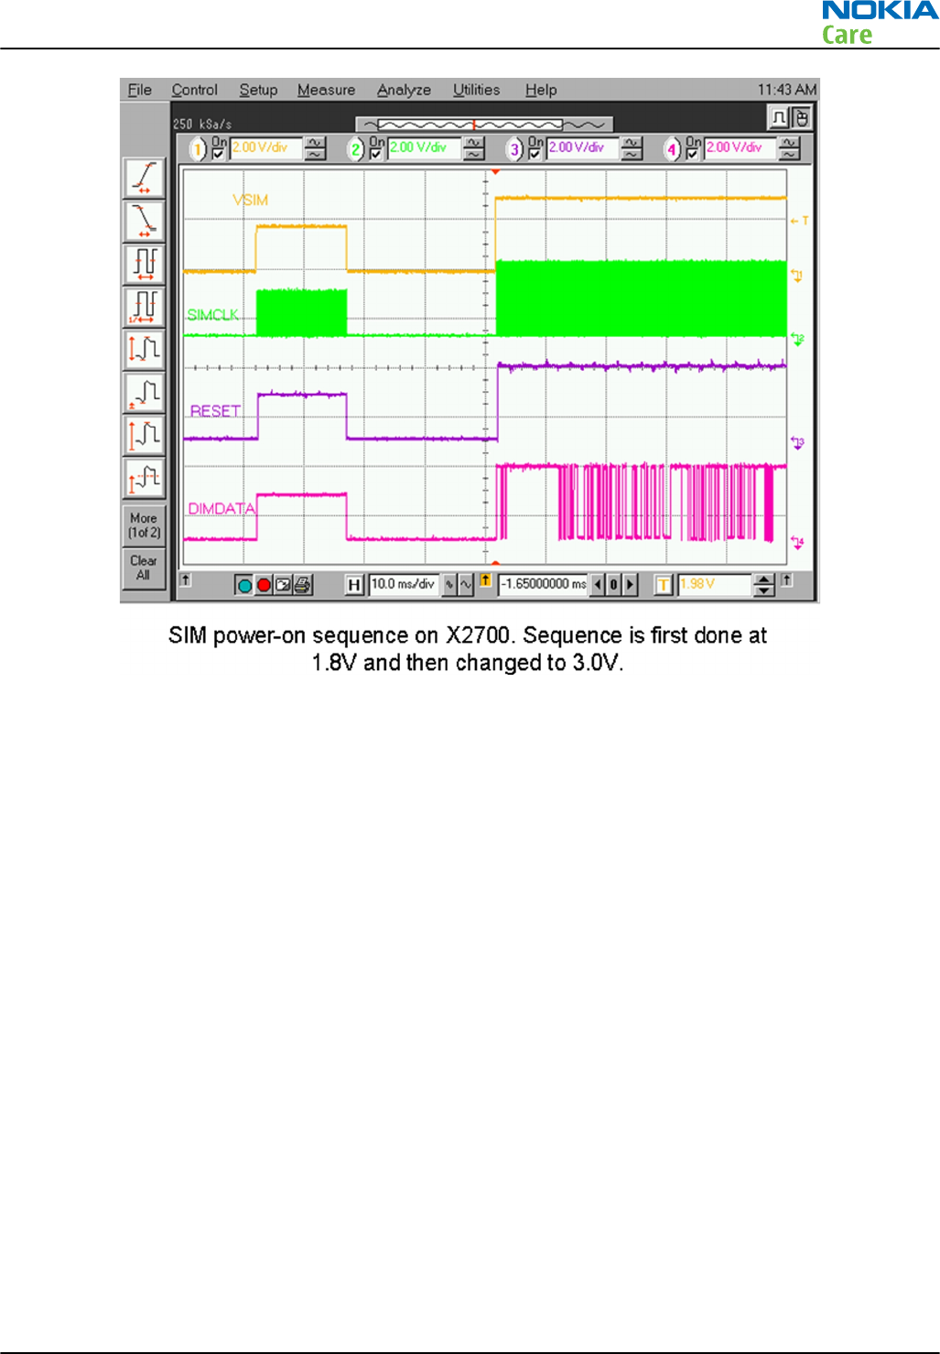Toggle channel 4 On checkbox

(692, 154)
